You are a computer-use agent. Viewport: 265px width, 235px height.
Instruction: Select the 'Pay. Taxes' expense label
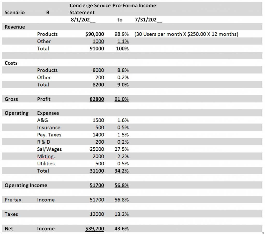tap(49, 135)
